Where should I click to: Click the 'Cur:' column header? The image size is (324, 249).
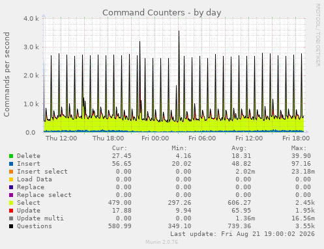pyautogui.click(x=119, y=148)
